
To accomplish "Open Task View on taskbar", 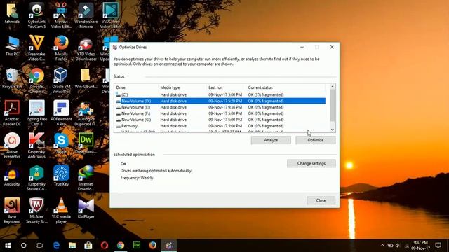I will pyautogui.click(x=39, y=246).
